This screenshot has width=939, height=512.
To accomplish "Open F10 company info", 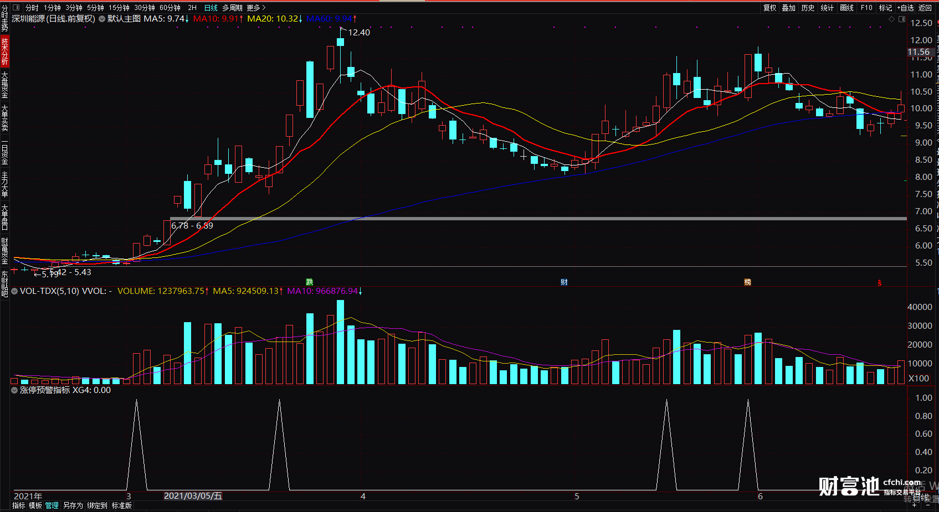I will click(866, 8).
